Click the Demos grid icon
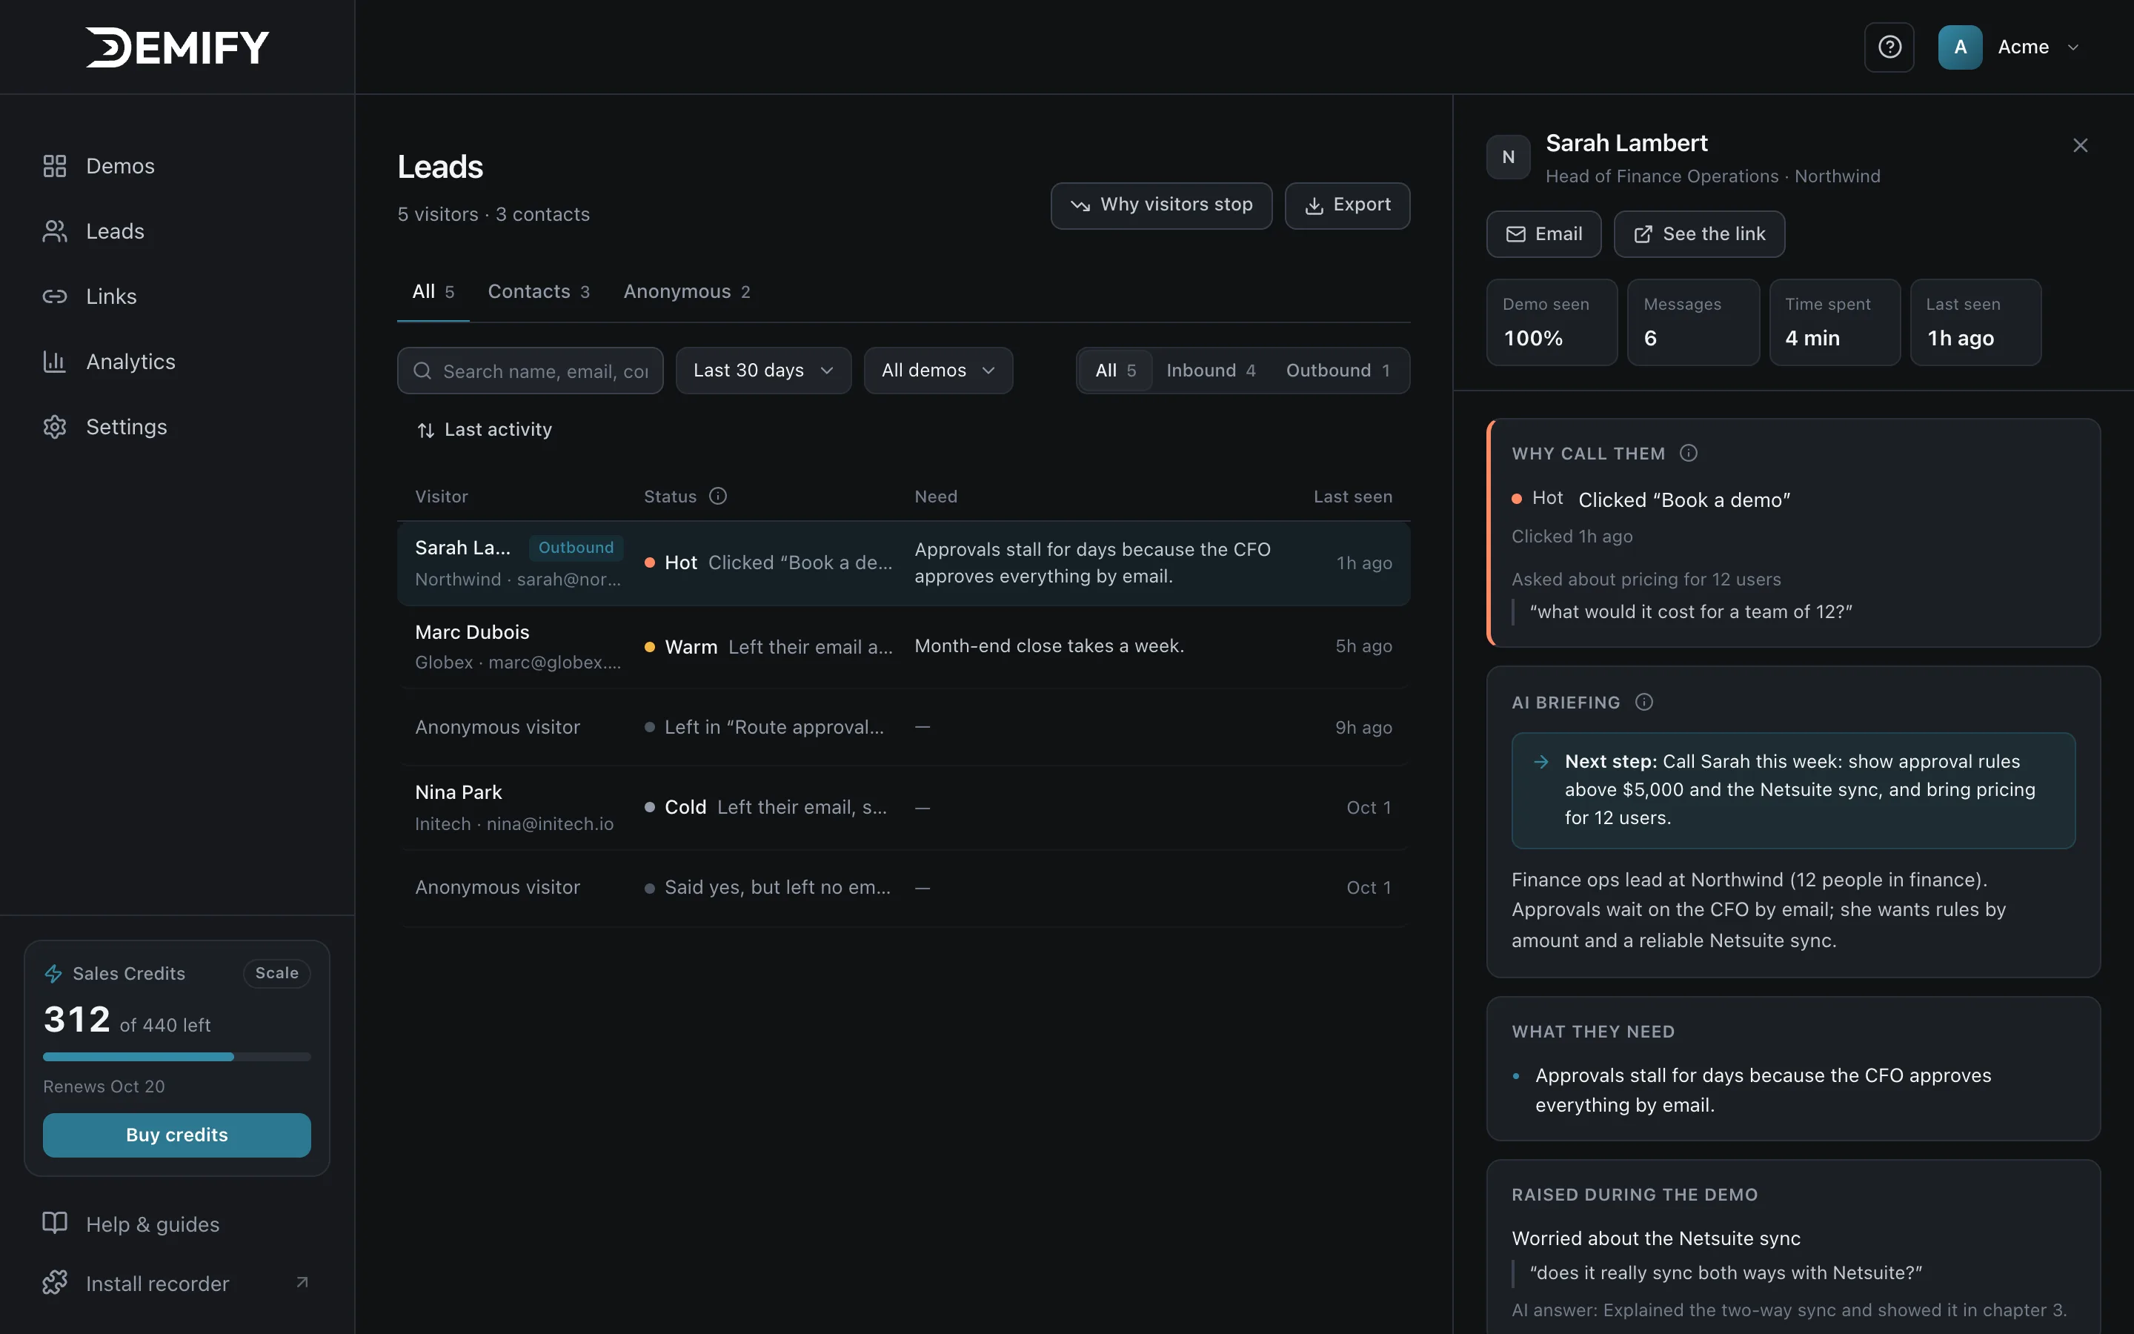Screen dimensions: 2134x1334 (x=55, y=166)
